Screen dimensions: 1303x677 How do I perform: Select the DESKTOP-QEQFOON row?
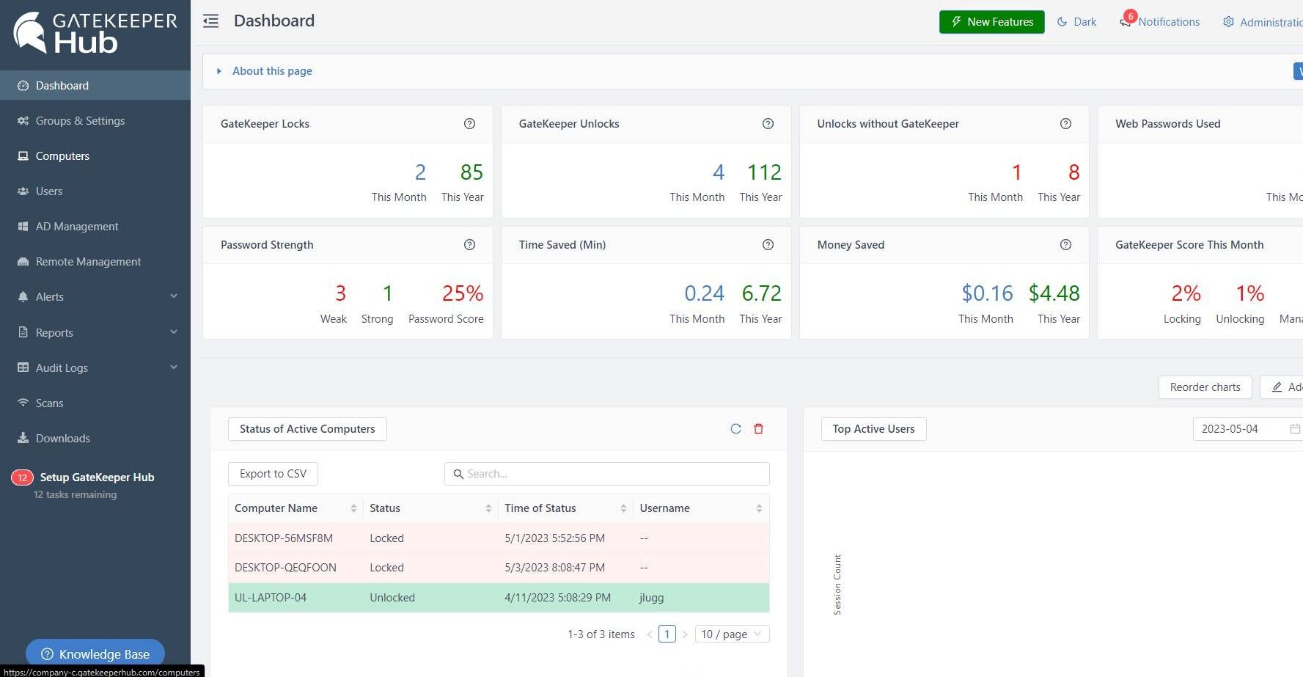point(499,568)
